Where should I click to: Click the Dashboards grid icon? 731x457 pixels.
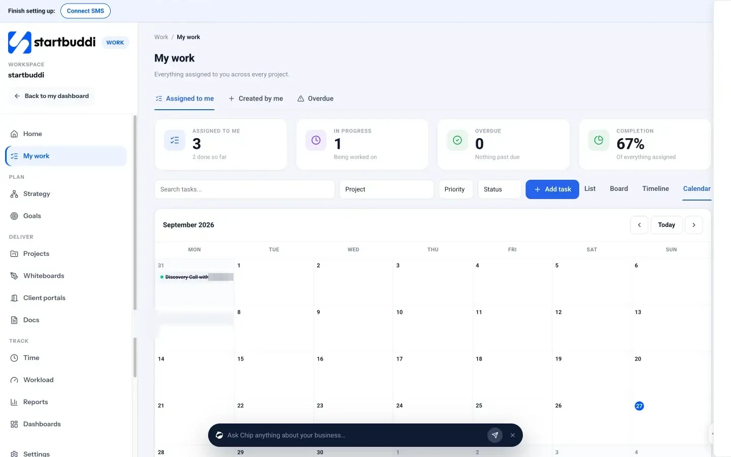click(x=14, y=425)
